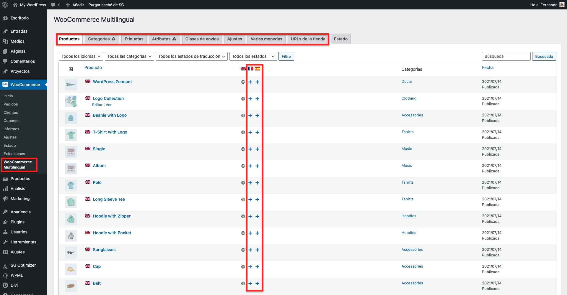Click the comments bubble icon in admin bar
This screenshot has height=295, width=567.
click(53, 5)
